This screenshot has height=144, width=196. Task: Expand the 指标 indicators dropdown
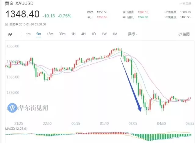(x=132, y=34)
